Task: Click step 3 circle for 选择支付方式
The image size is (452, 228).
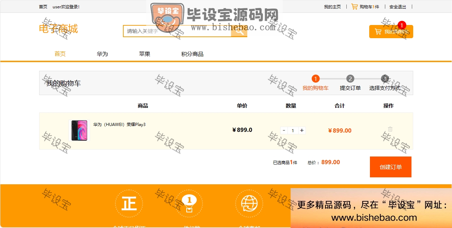Action: click(384, 79)
